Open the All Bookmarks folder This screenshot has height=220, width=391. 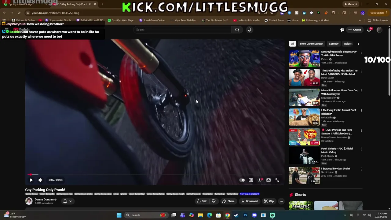pos(378,20)
